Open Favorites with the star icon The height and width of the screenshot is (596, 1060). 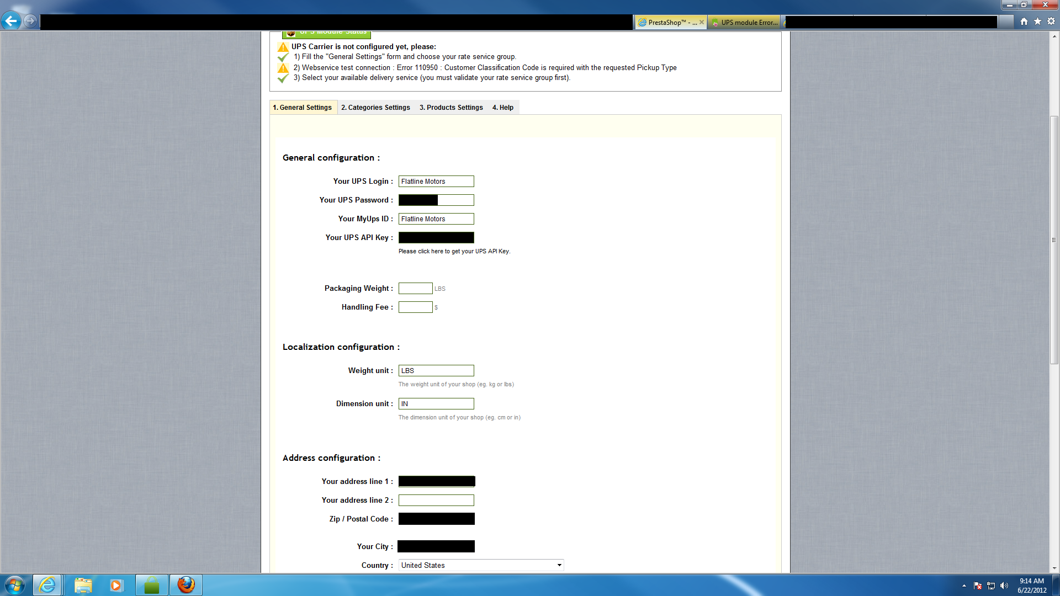pos(1037,22)
